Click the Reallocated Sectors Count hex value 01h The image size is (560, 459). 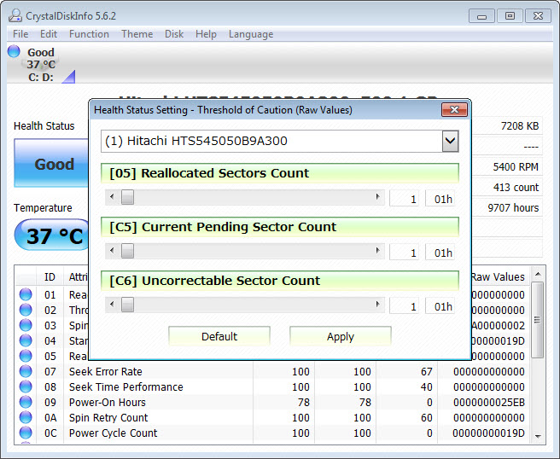[x=440, y=199]
